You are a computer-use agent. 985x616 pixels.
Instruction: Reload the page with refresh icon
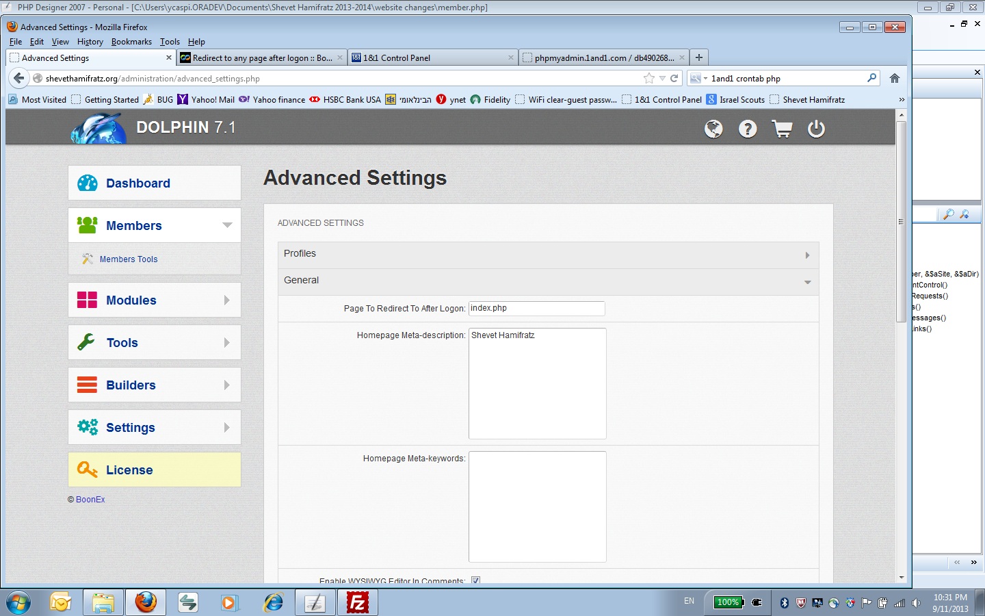tap(674, 78)
